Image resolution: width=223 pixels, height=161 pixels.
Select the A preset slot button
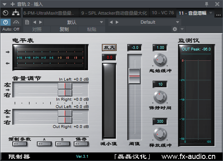44,144
